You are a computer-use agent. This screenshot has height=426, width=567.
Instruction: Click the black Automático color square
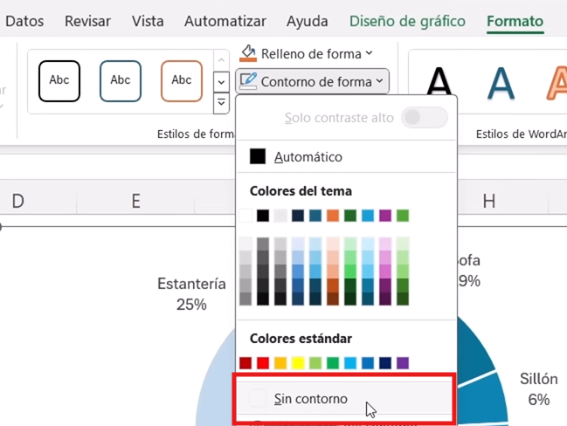point(258,156)
